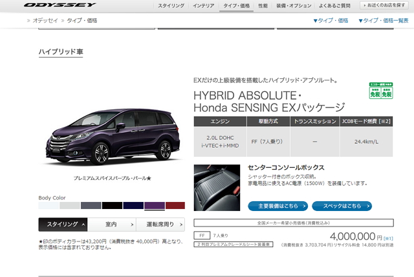Go to オデッセイ breadcrumb link
This screenshot has width=414, height=277.
point(45,20)
